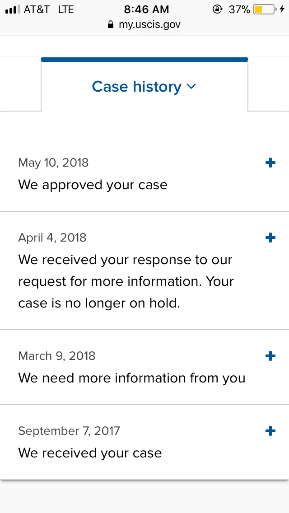Tap the 37% battery percentage
This screenshot has width=289, height=513.
[240, 9]
